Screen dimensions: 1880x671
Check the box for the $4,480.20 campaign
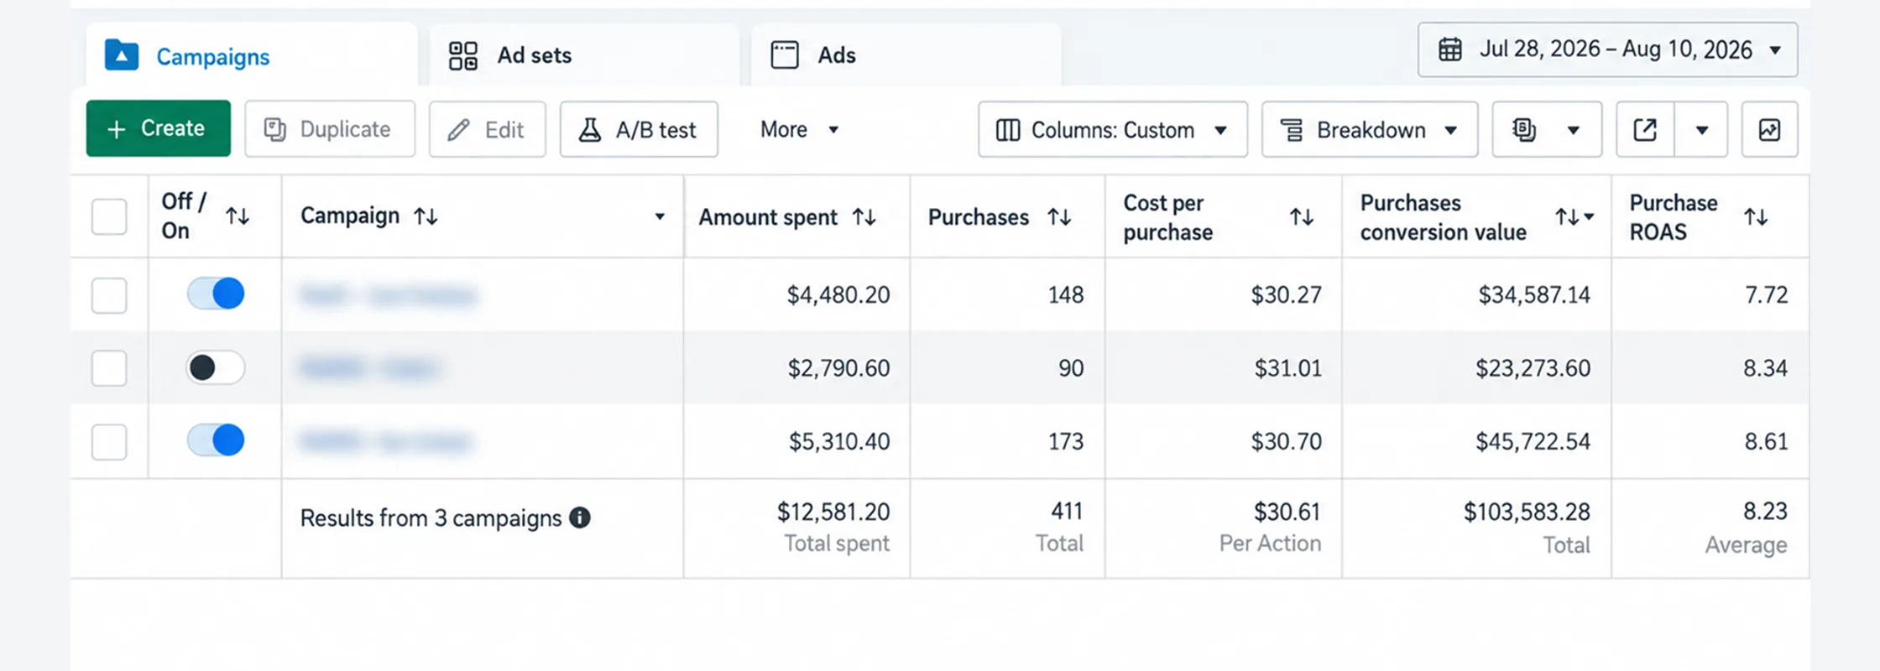[x=109, y=295]
